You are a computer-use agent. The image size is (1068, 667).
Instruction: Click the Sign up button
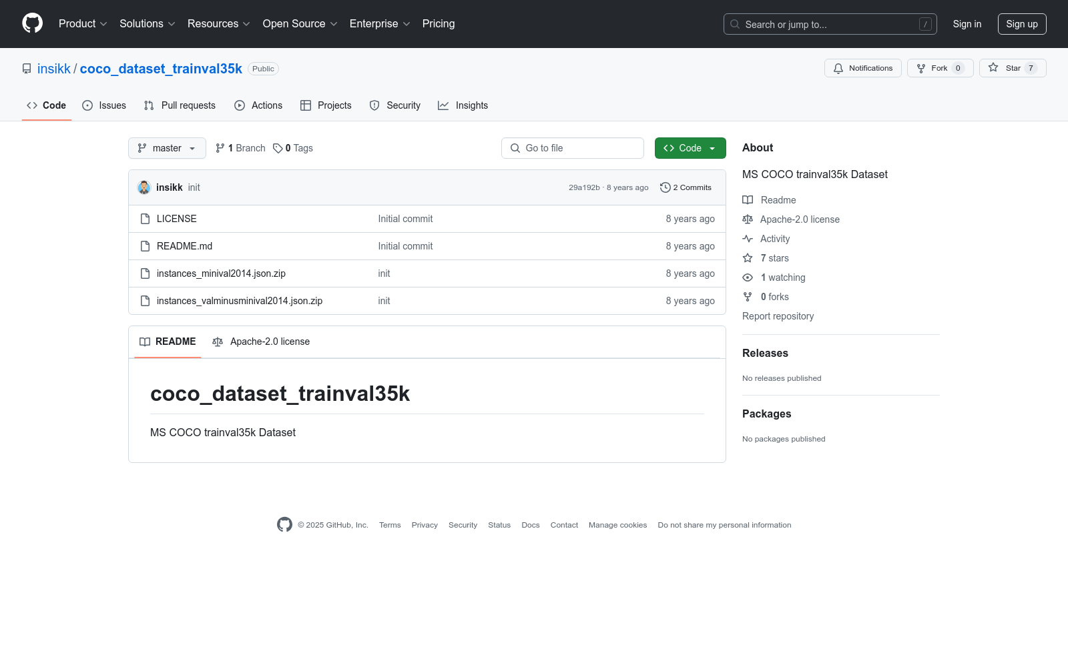1022,24
